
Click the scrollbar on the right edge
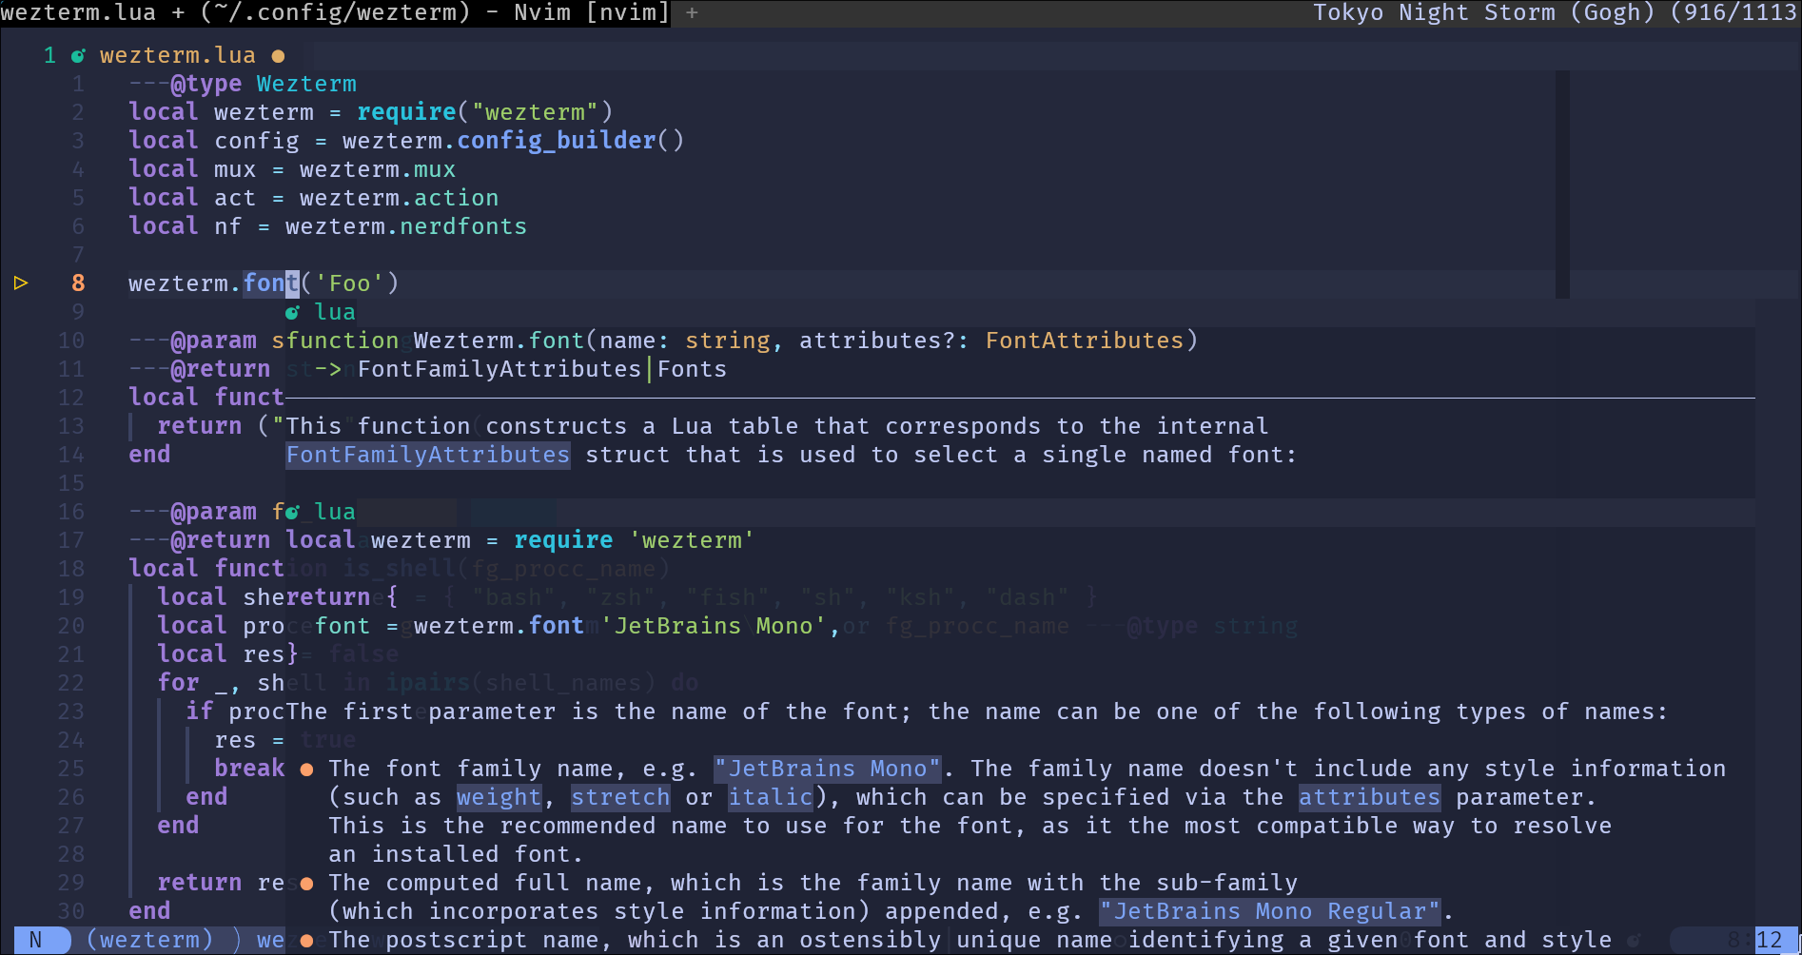pos(1563,181)
